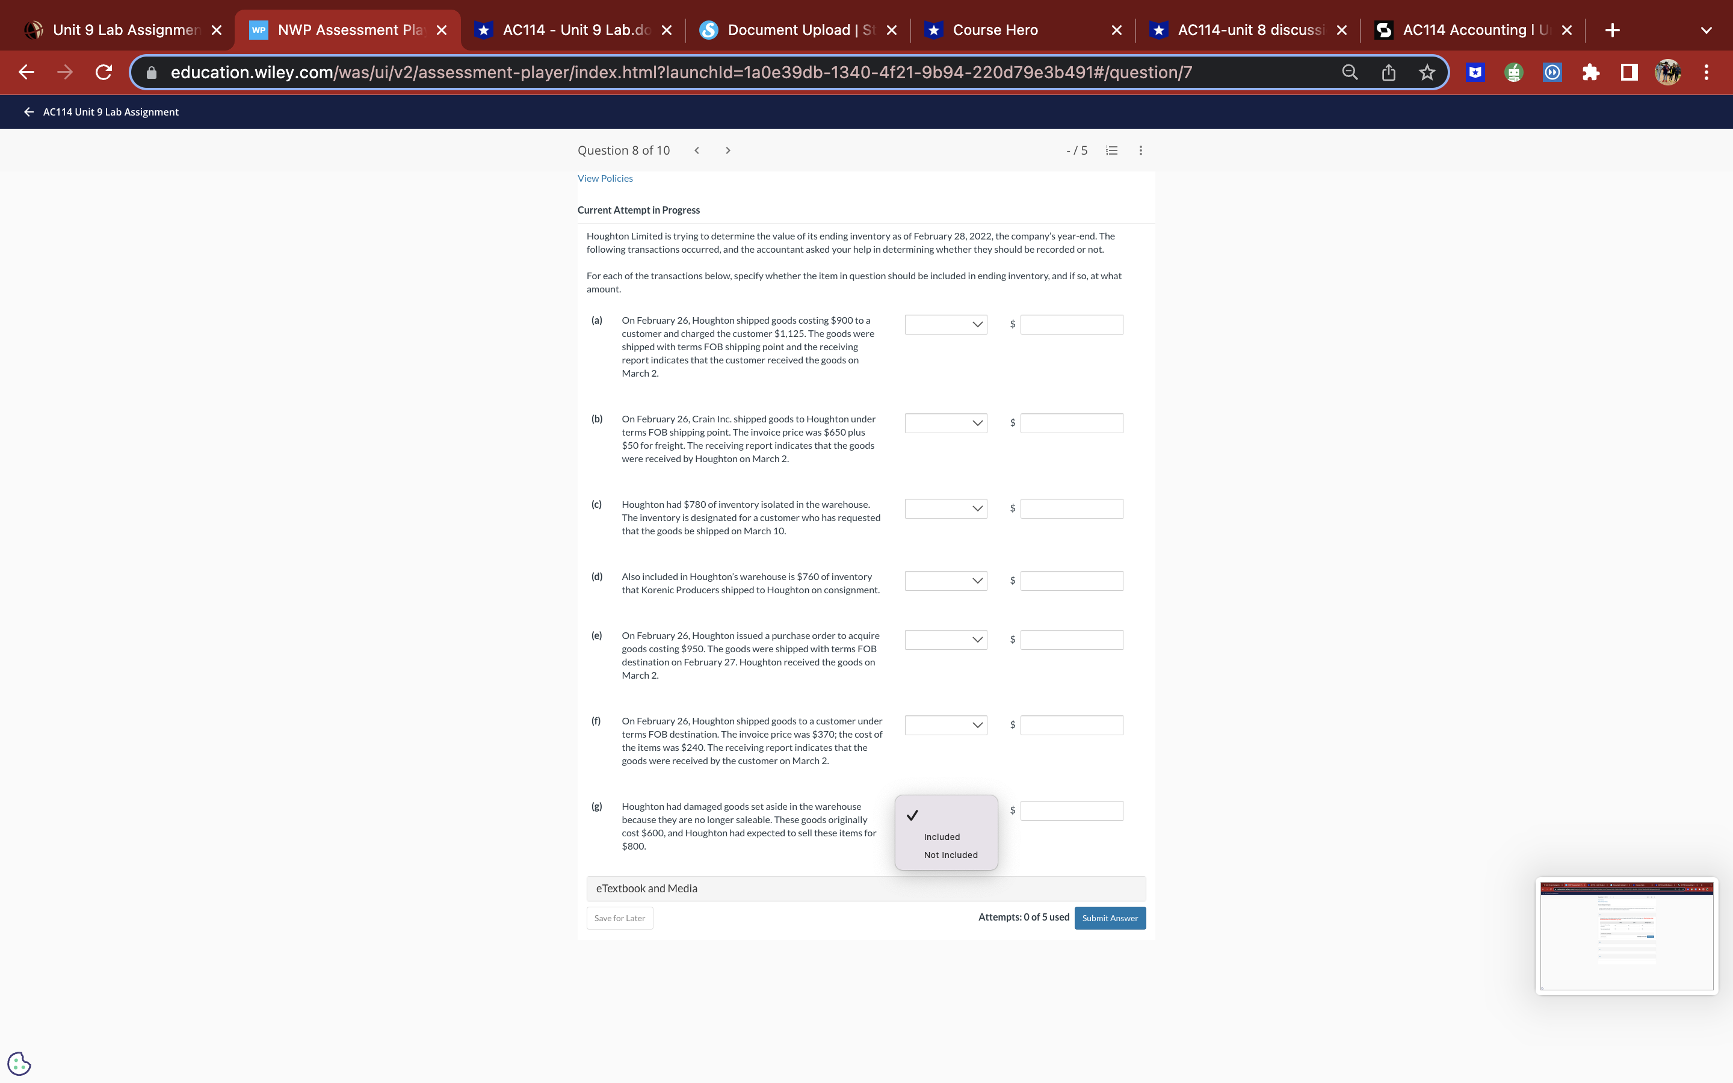This screenshot has height=1083, width=1733.
Task: Open the View Policies link
Action: pyautogui.click(x=605, y=178)
